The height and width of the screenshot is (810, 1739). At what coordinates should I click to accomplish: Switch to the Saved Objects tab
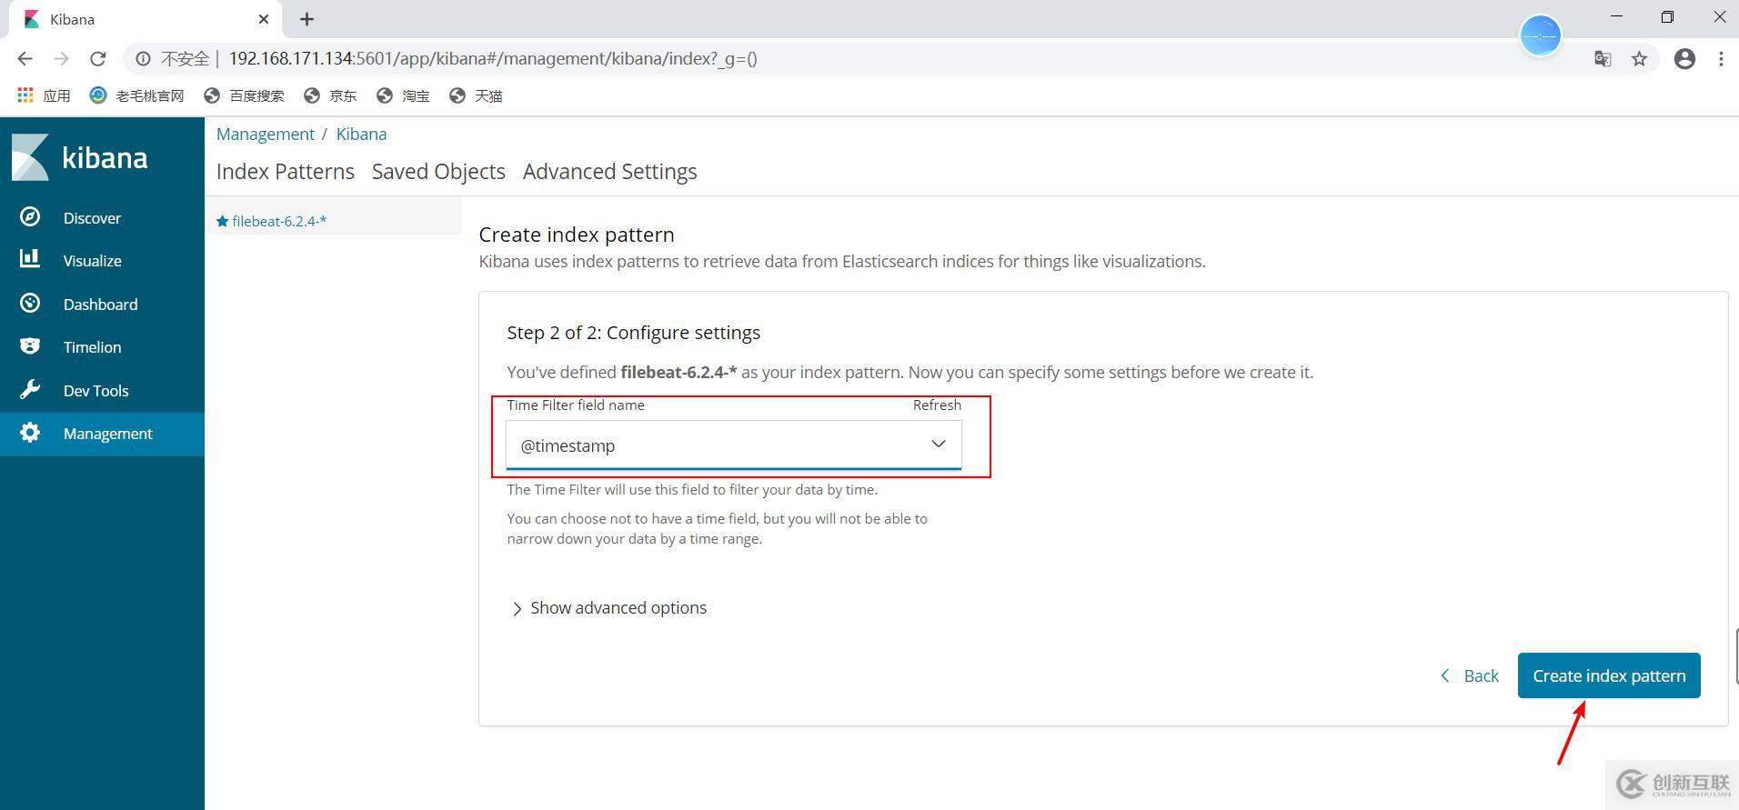[x=438, y=172]
